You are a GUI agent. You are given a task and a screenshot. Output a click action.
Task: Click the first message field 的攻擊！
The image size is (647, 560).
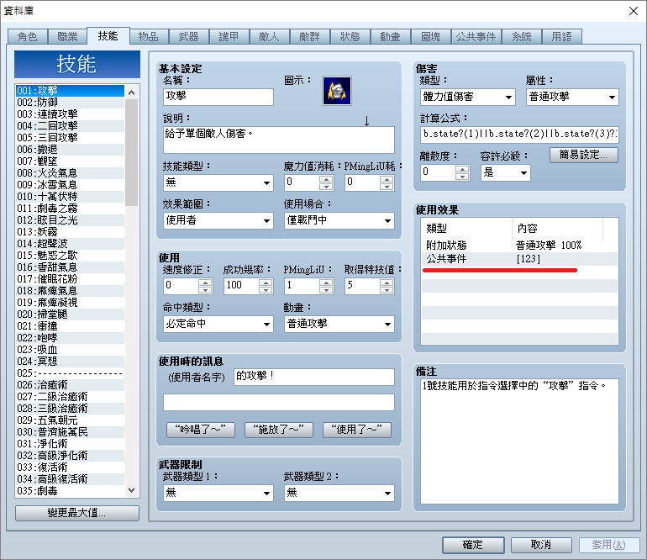[x=314, y=377]
